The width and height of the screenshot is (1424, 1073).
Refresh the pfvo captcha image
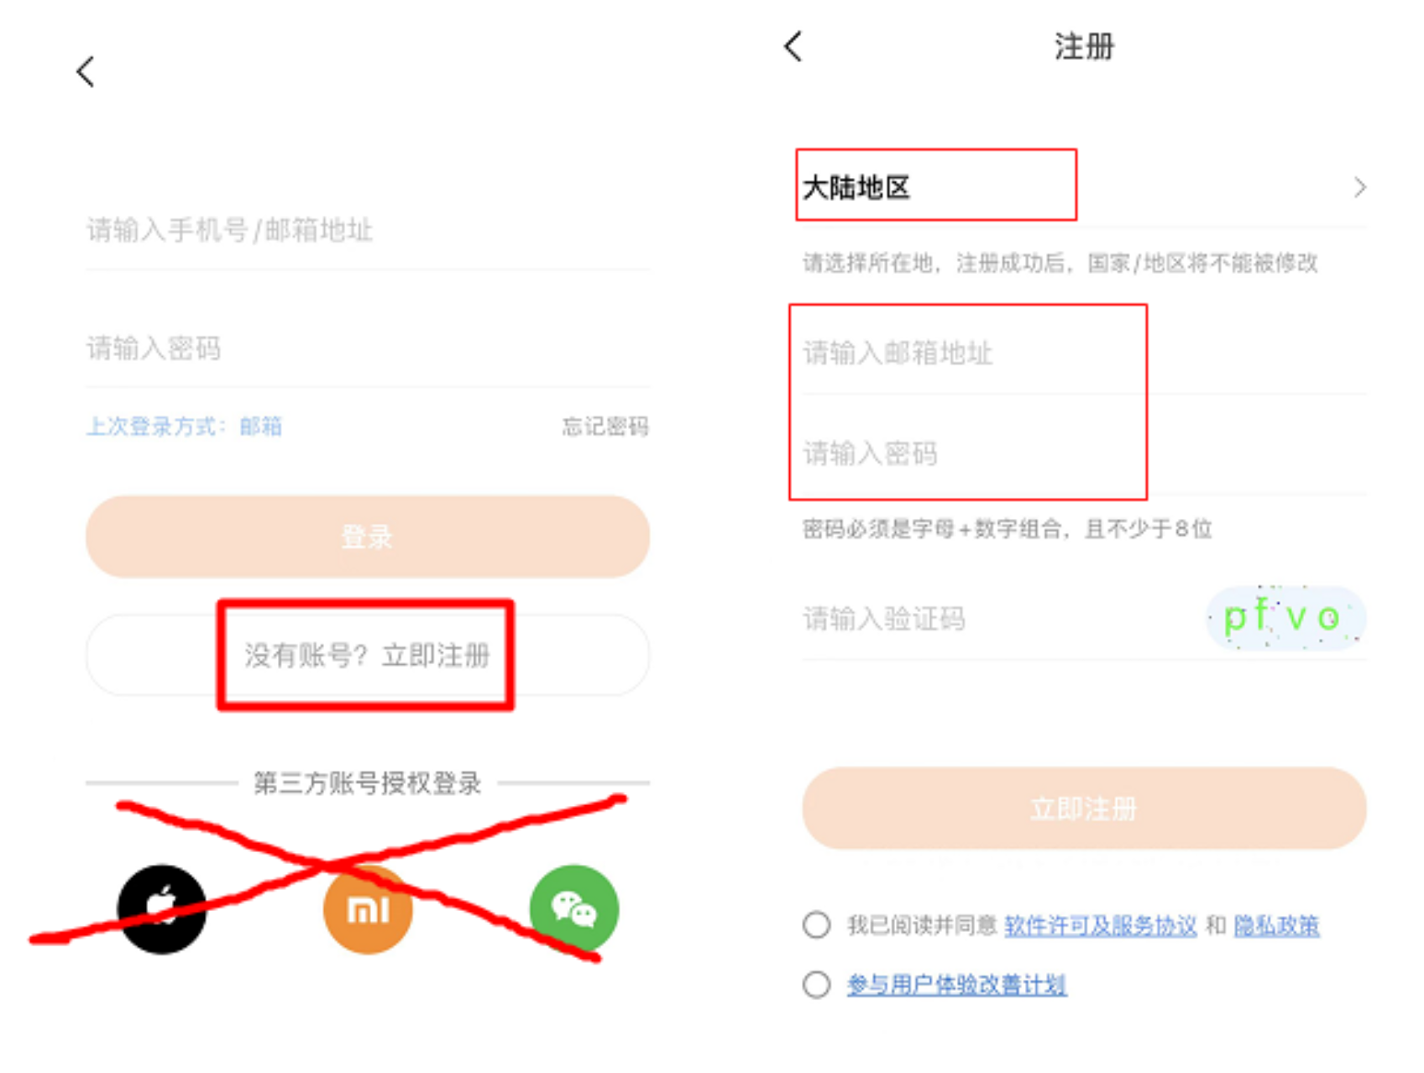tap(1285, 618)
